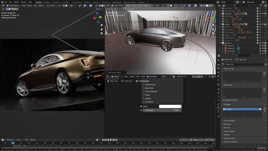Click the Emission Strength slider
Image resolution: width=268 pixels, height=151 pixels.
click(x=162, y=110)
